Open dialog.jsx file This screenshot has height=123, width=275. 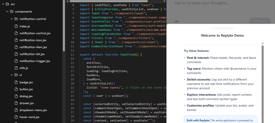tap(26, 96)
